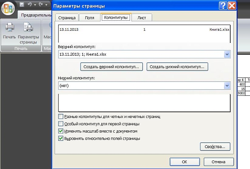Viewport: 250px width, 169px height.
Task: Close the Параметры страницы dialog
Action: pos(232,5)
